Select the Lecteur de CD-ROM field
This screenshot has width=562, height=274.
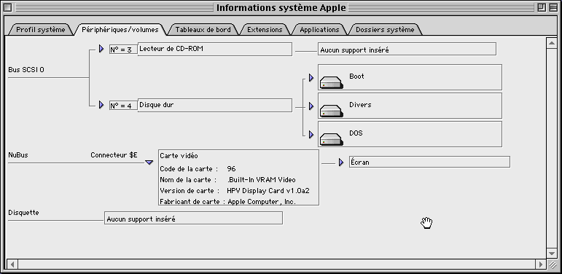(215, 49)
